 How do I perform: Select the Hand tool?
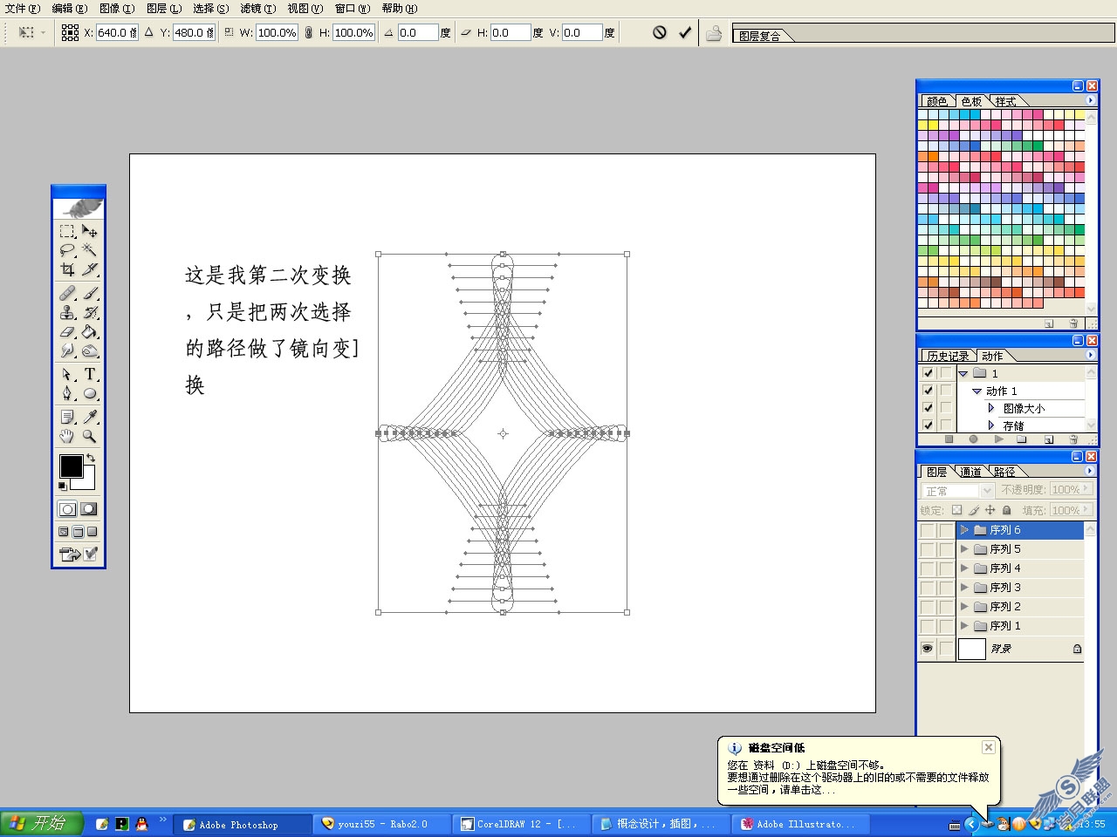pyautogui.click(x=67, y=436)
